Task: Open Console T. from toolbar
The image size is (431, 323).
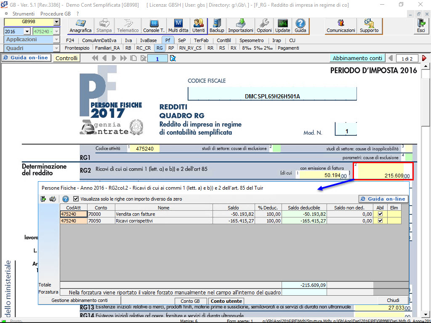Action: click(154, 26)
